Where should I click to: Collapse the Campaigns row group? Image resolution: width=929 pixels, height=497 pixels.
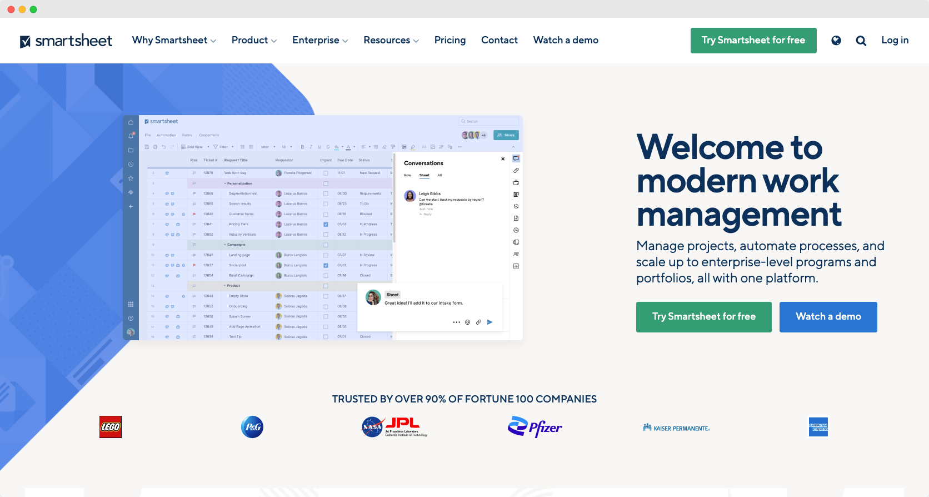click(225, 245)
